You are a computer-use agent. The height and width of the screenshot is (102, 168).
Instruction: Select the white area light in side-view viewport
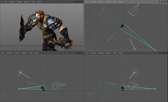pos(20,72)
